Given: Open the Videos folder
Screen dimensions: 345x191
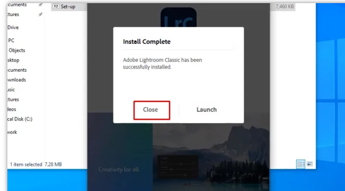Looking at the screenshot, I should (x=12, y=109).
